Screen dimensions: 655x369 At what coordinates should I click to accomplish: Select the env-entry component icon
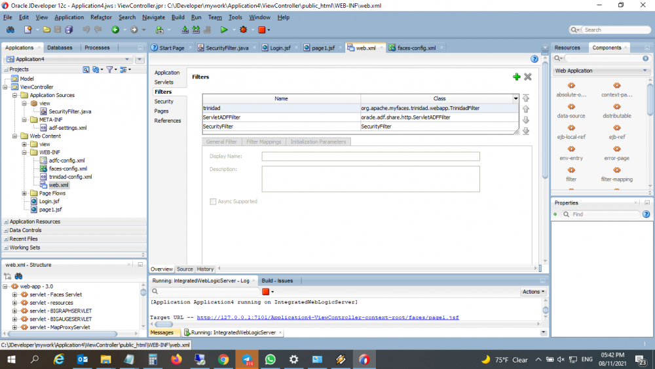[571, 149]
